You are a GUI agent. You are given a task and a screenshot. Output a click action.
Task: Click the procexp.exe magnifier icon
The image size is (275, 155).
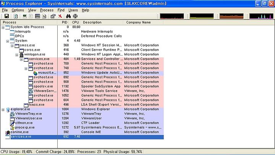click(12, 128)
